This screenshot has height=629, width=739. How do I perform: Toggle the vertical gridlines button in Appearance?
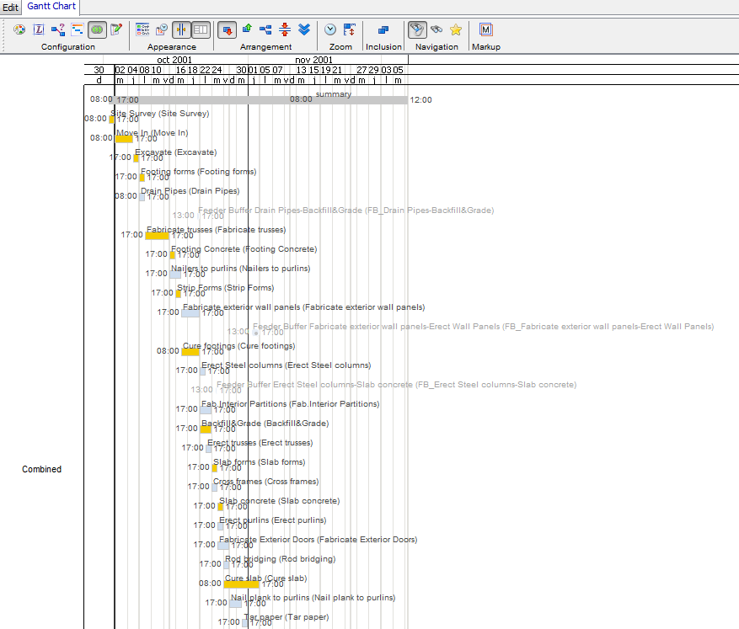(182, 29)
